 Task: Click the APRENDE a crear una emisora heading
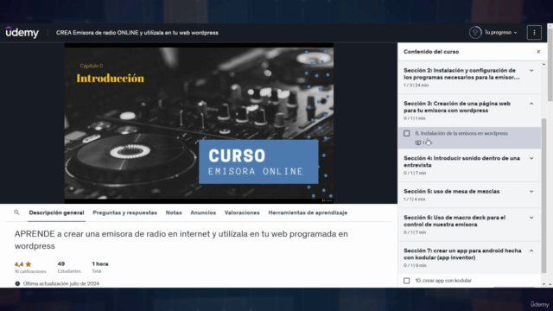pyautogui.click(x=181, y=240)
